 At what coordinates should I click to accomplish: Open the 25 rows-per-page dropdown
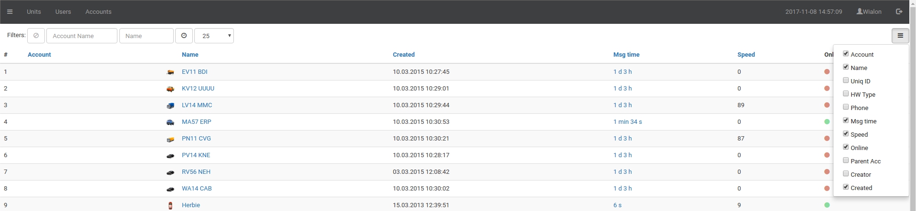pyautogui.click(x=214, y=36)
